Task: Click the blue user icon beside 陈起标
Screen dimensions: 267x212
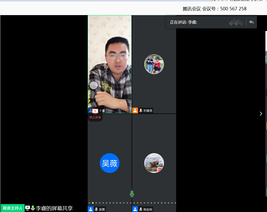Action: tap(135, 209)
